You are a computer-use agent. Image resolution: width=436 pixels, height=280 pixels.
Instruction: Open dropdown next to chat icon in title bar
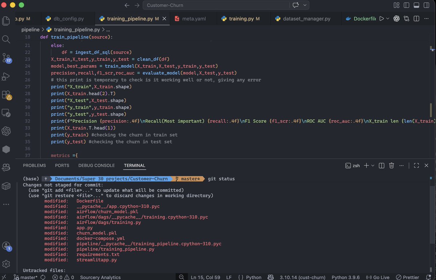pyautogui.click(x=304, y=5)
